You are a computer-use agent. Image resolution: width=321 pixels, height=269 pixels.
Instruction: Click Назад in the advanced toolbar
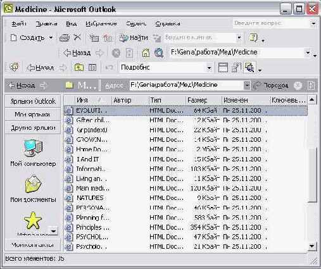[x=40, y=68]
